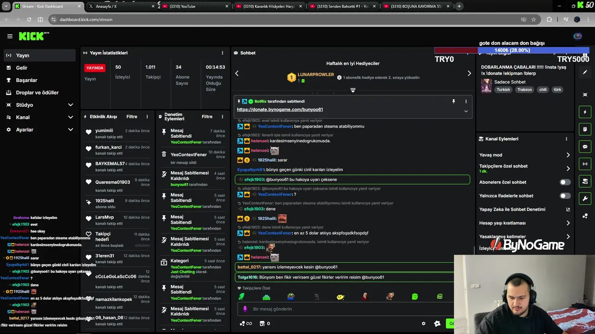
Task: Click the note document icon in right toolbar
Action: [585, 129]
